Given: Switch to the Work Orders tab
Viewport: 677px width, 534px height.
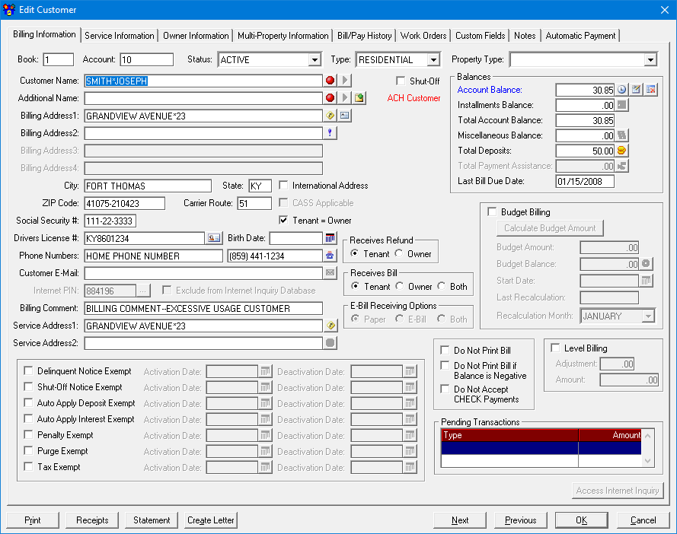Looking at the screenshot, I should tap(423, 35).
